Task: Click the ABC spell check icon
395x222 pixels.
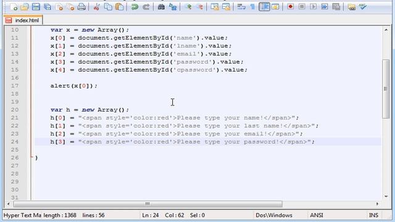Action: pyautogui.click(x=363, y=7)
